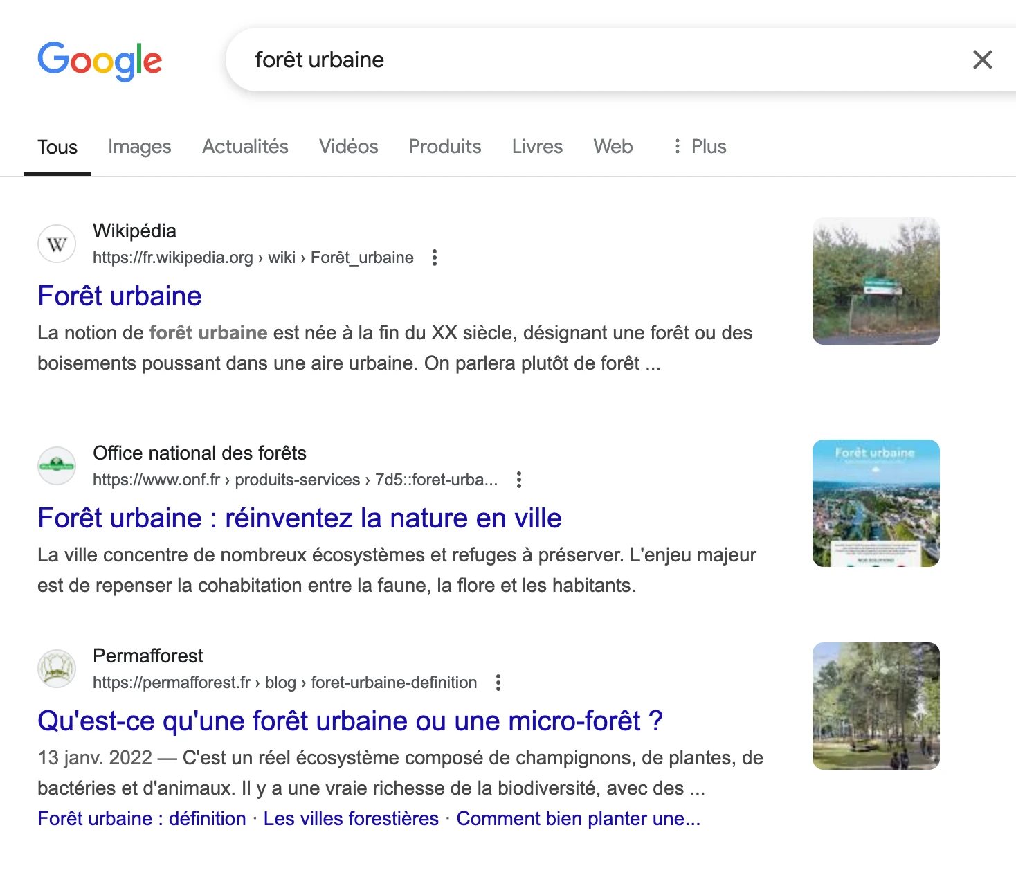Open the ONF result thumbnail

[876, 503]
